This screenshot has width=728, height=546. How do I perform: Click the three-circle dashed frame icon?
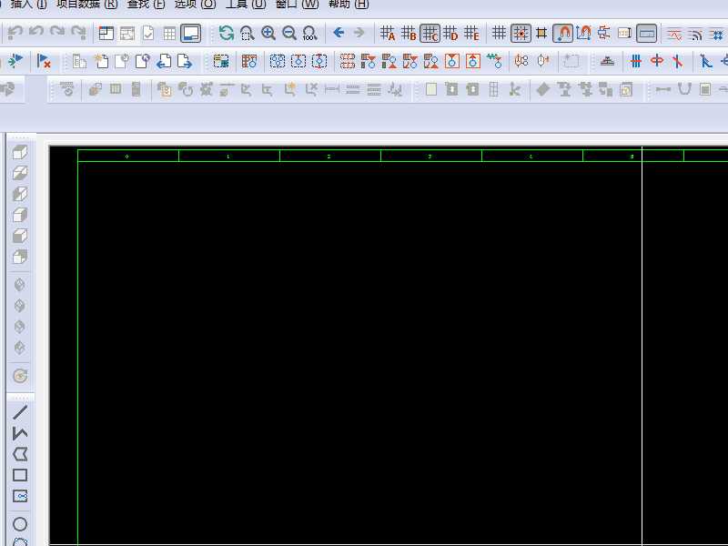pyautogui.click(x=278, y=61)
